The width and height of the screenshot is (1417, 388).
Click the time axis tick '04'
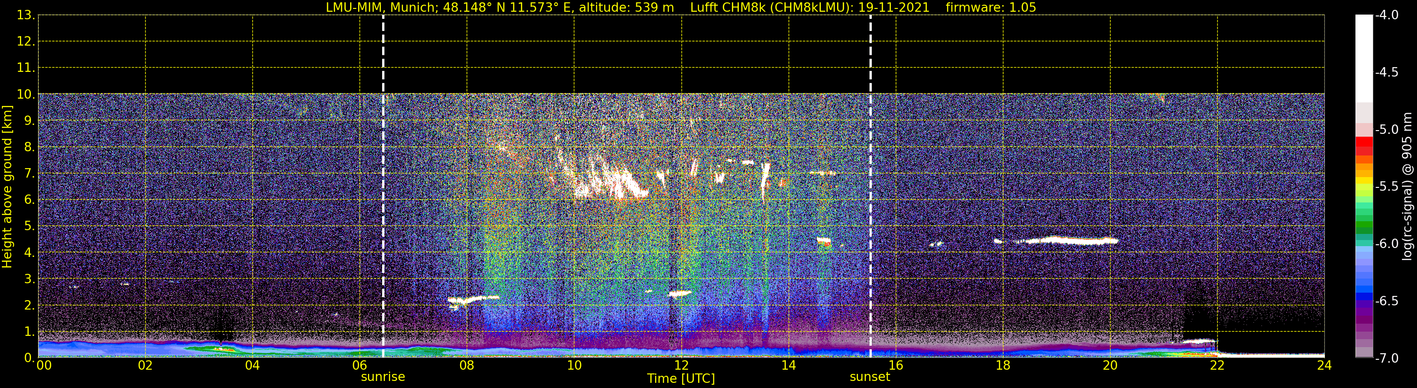[252, 365]
